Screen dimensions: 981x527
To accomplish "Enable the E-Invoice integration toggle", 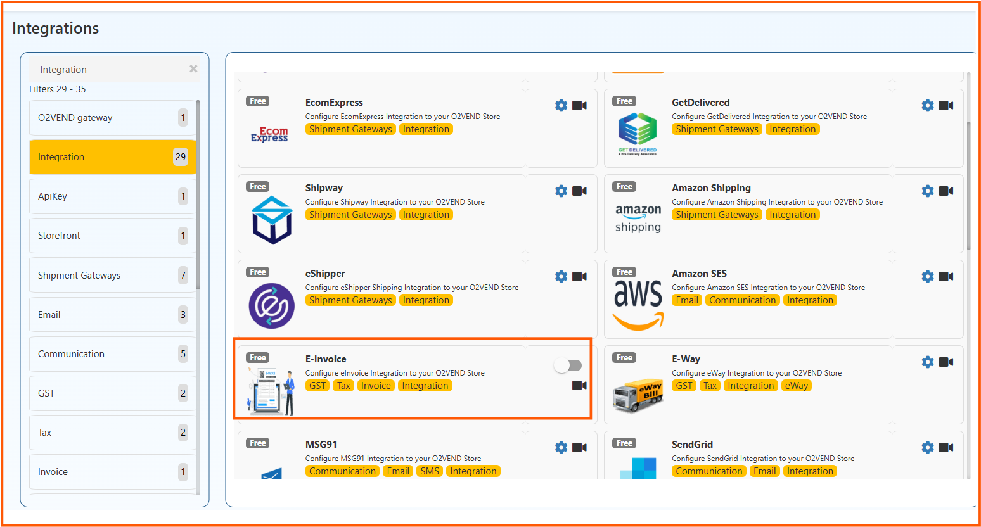I will point(567,365).
